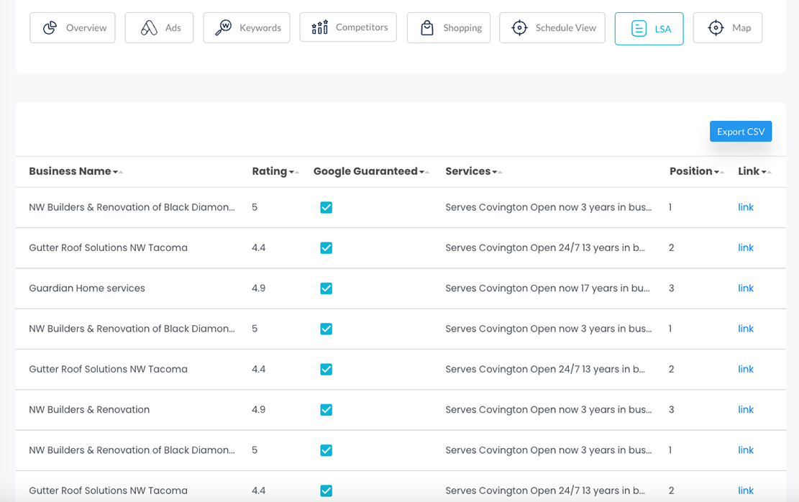The height and width of the screenshot is (502, 799).
Task: Click the Ads logo icon
Action: (x=149, y=27)
